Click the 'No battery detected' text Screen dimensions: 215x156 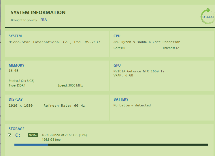pos(132,105)
